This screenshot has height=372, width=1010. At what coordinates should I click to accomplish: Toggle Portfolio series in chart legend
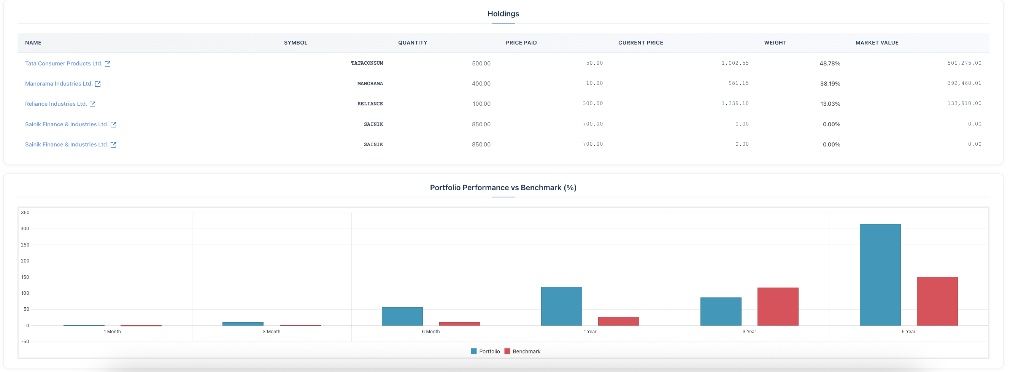[x=485, y=351]
